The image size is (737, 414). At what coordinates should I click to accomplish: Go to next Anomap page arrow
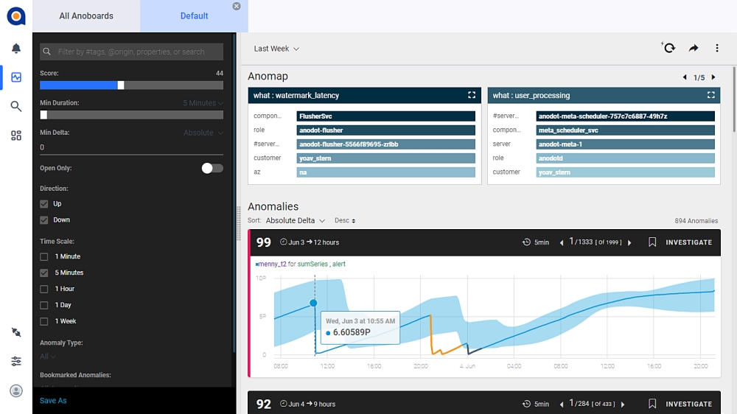point(713,77)
